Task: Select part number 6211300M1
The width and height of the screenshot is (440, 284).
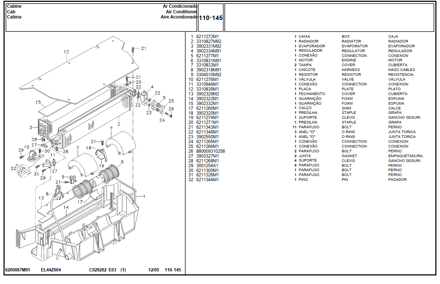Action: [207, 170]
